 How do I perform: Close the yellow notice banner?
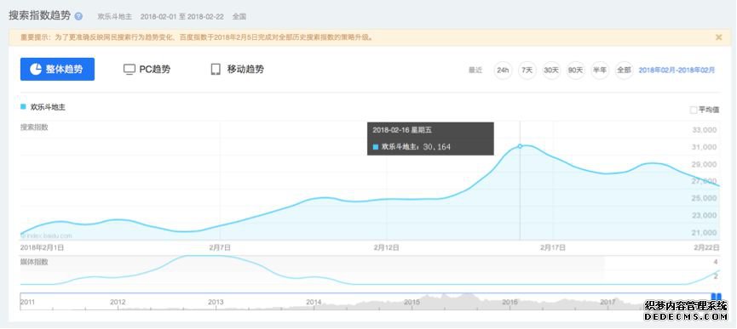[x=718, y=37]
